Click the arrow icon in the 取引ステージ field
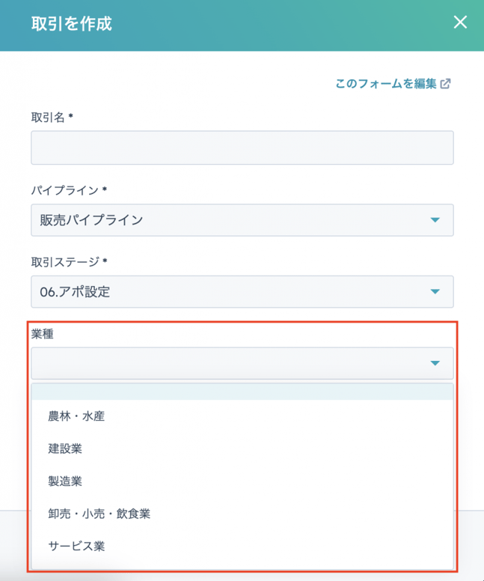 (x=435, y=292)
